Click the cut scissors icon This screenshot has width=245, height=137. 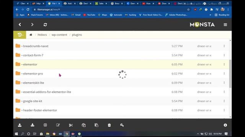pos(71,125)
